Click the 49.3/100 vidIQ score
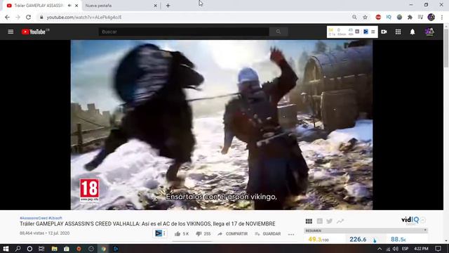 319,239
